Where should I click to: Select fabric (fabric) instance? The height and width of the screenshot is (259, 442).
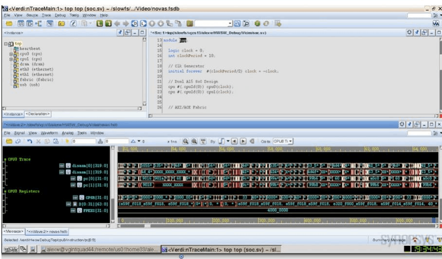point(37,80)
